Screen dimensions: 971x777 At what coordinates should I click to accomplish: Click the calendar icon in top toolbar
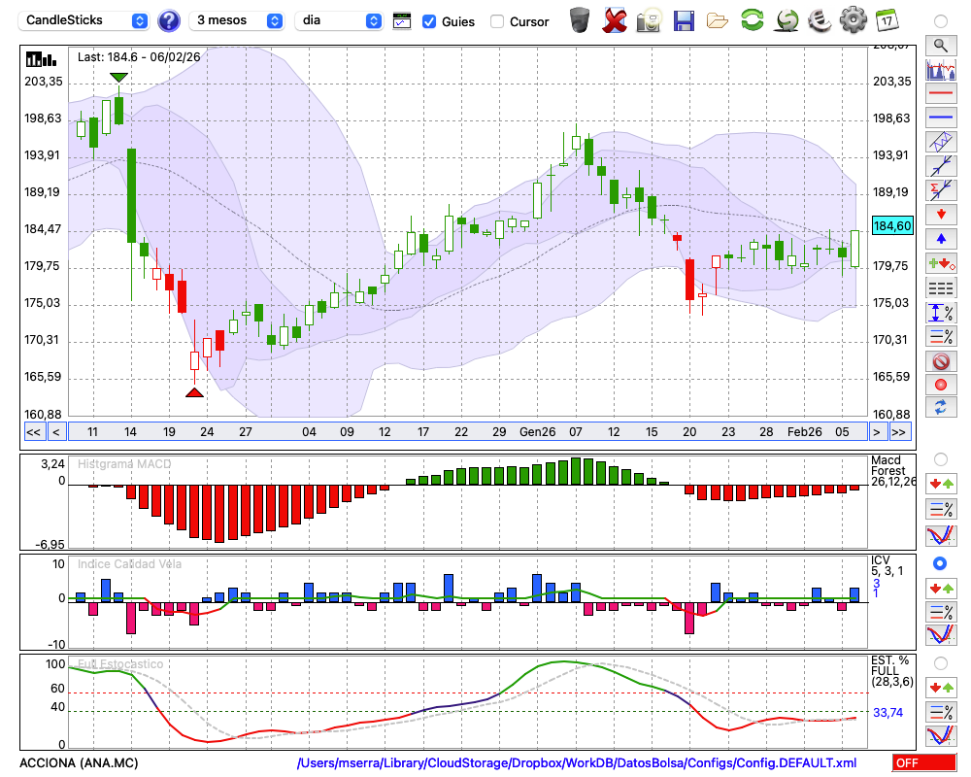click(x=887, y=20)
